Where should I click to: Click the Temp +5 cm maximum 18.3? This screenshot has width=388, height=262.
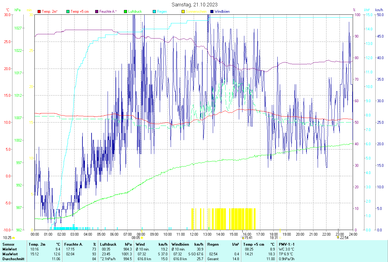(x=271, y=254)
